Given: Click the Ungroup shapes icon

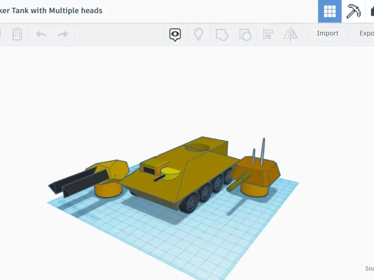Looking at the screenshot, I should click(245, 35).
